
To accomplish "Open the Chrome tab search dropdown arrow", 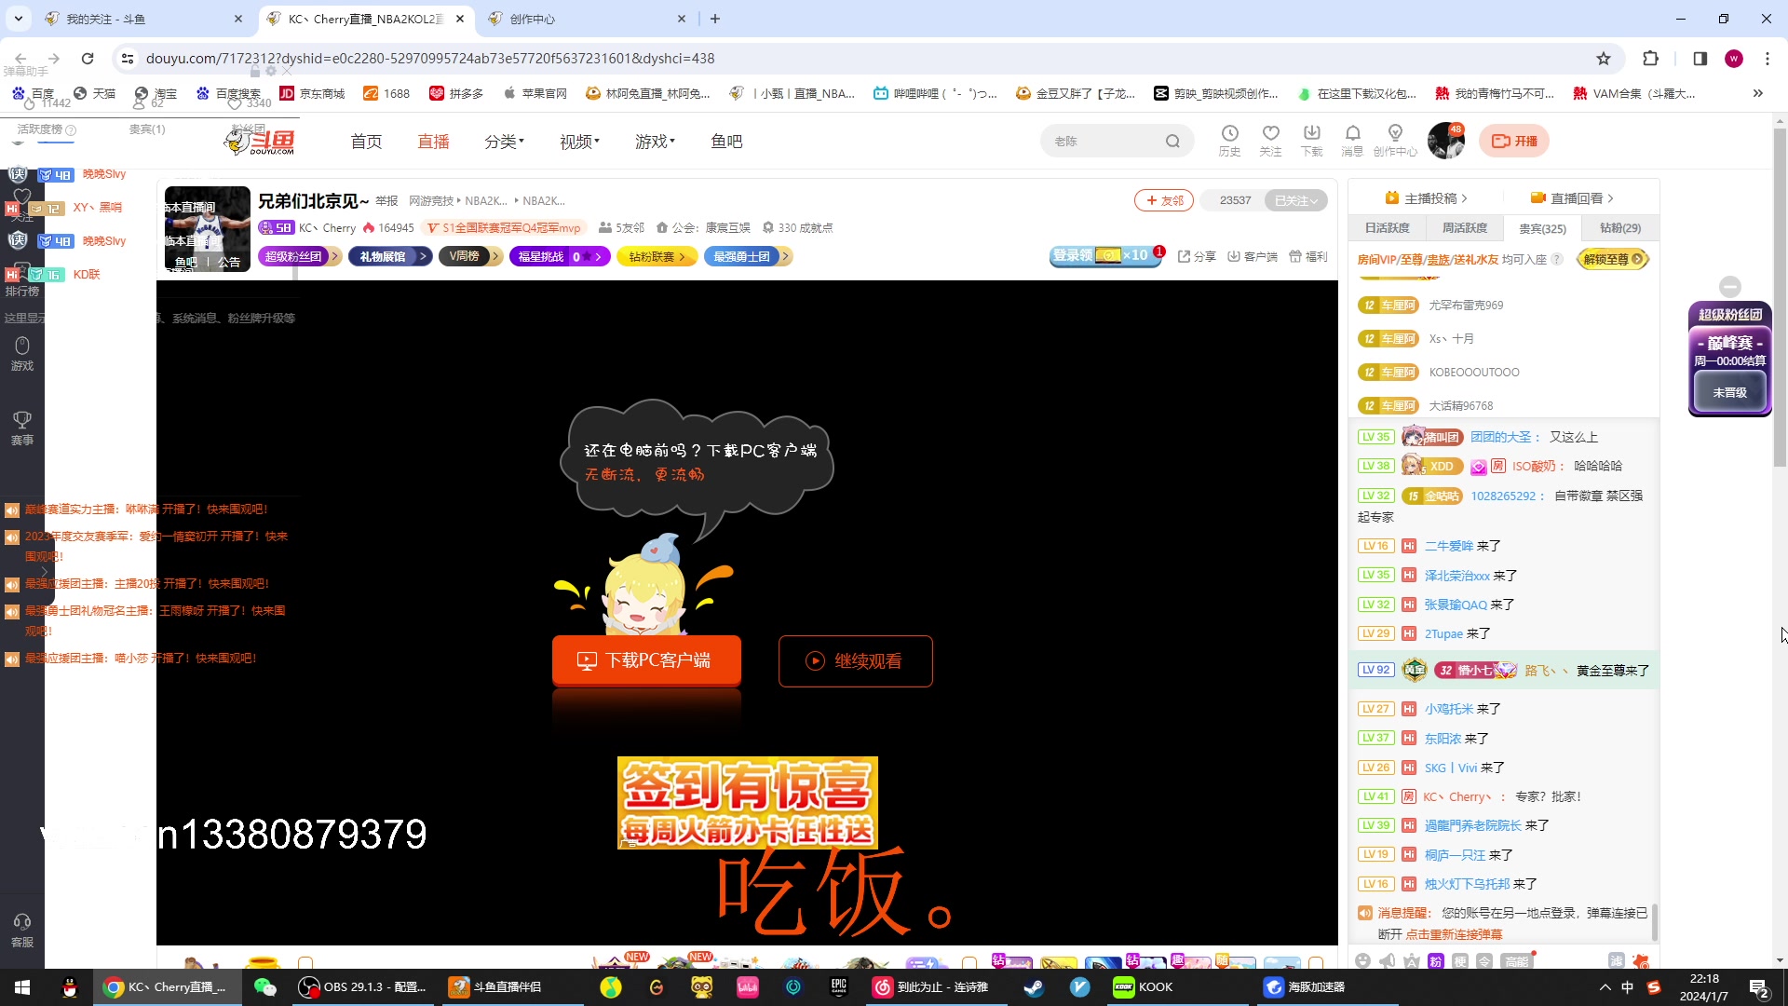I will [x=19, y=19].
